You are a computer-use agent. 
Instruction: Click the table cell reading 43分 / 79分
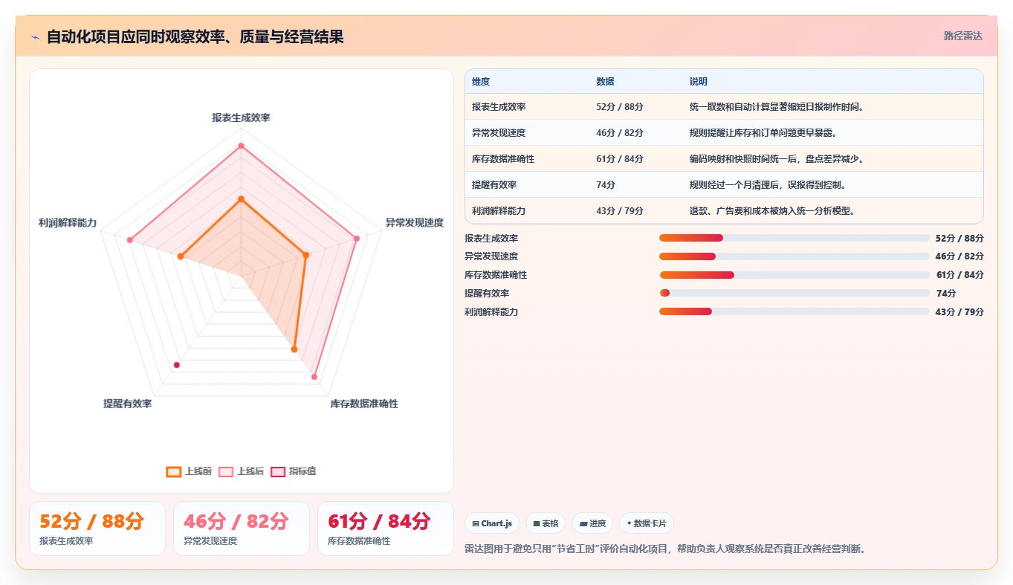pos(620,211)
